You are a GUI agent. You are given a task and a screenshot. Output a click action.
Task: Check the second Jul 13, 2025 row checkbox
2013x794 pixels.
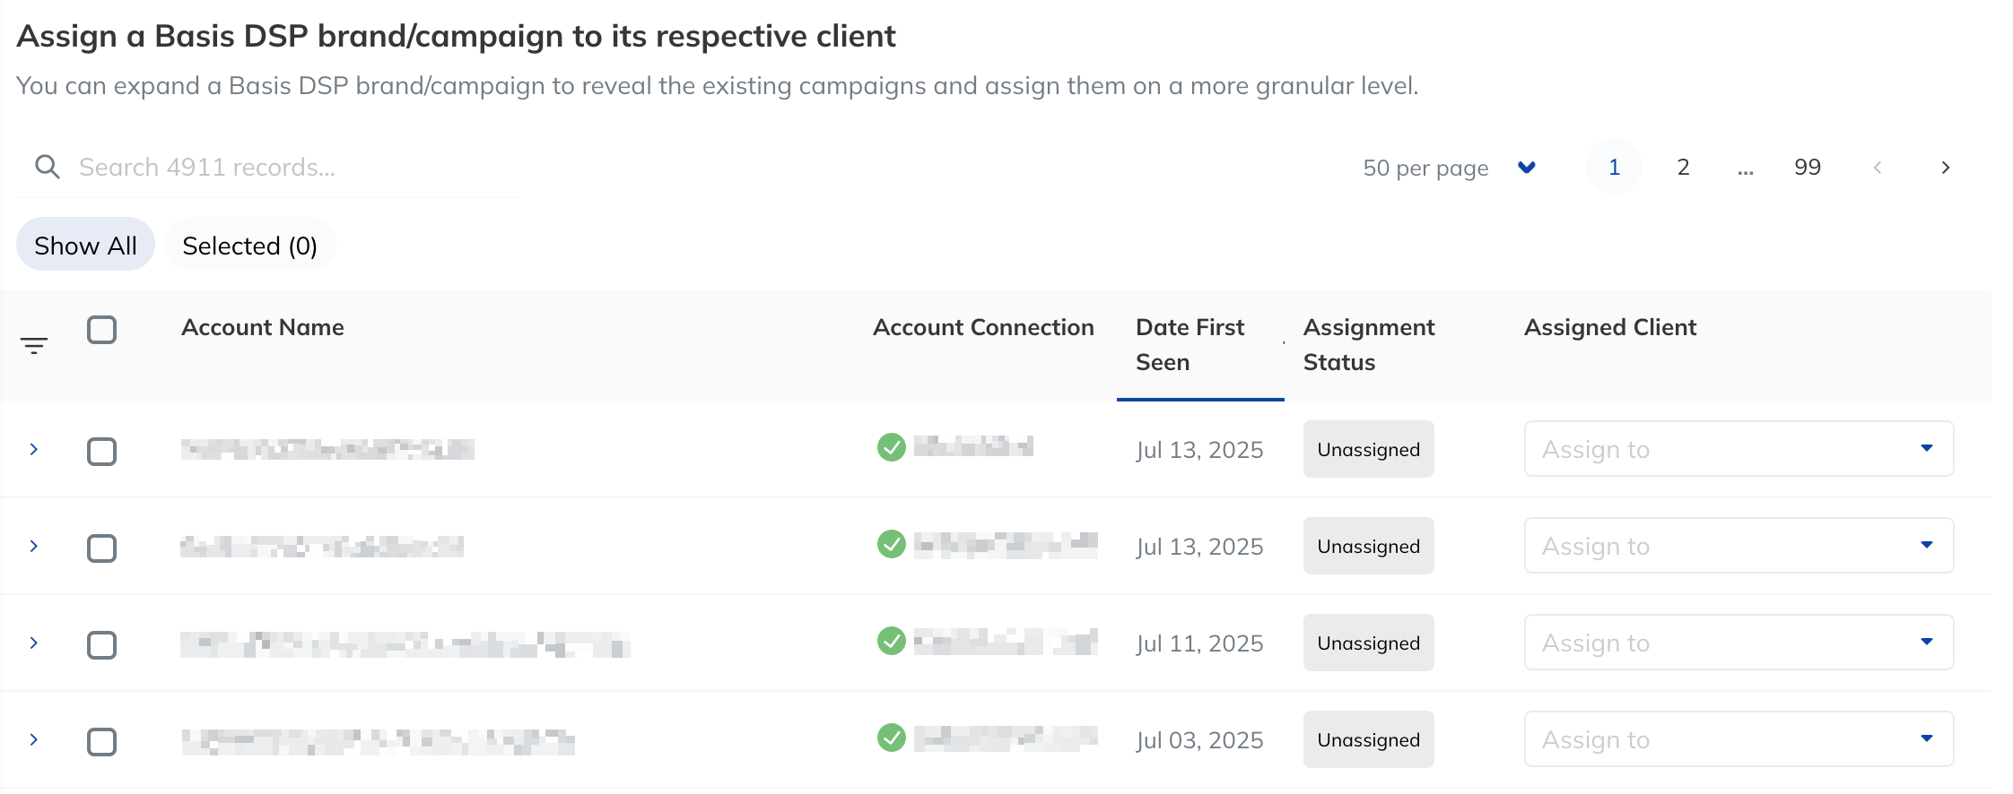click(x=101, y=548)
